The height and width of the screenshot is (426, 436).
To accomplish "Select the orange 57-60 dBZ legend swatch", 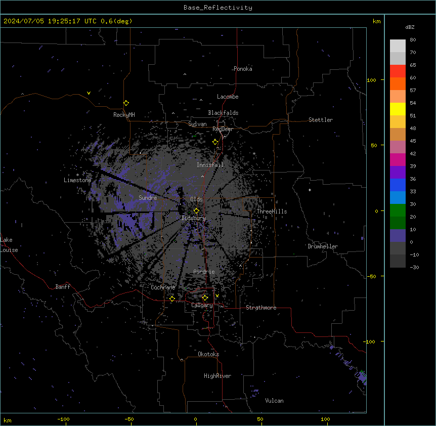I will pyautogui.click(x=398, y=83).
